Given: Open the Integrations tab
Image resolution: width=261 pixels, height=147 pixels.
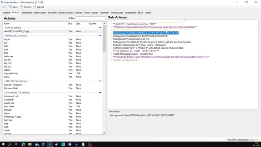Looking at the screenshot, I should 130,13.
